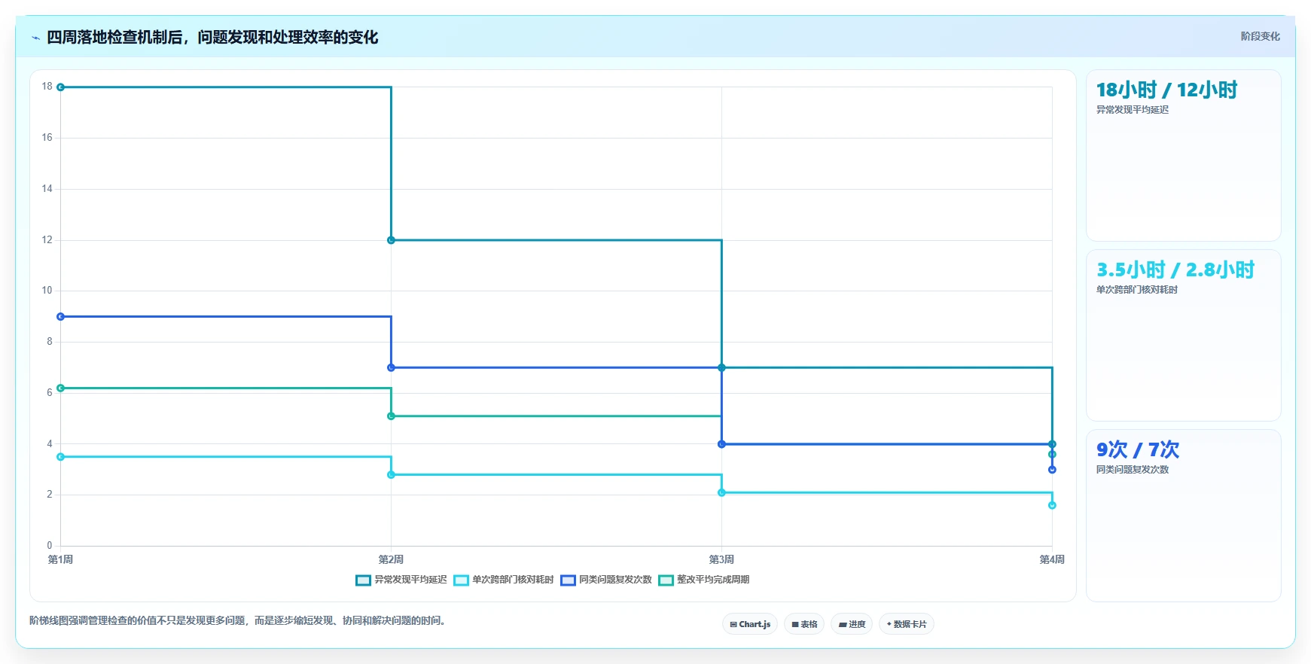Click the 异常发现平均延迟 card caption

1133,110
